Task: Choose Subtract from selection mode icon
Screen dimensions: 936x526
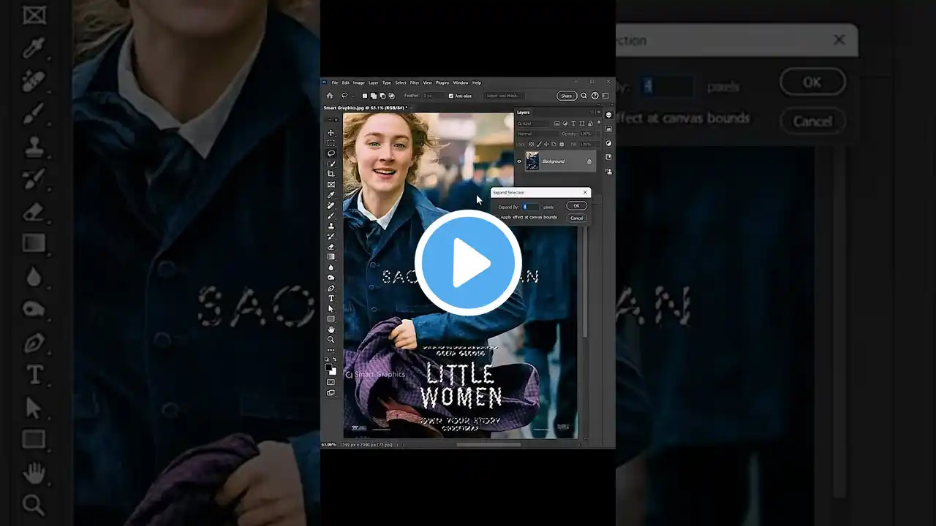Action: pos(382,96)
